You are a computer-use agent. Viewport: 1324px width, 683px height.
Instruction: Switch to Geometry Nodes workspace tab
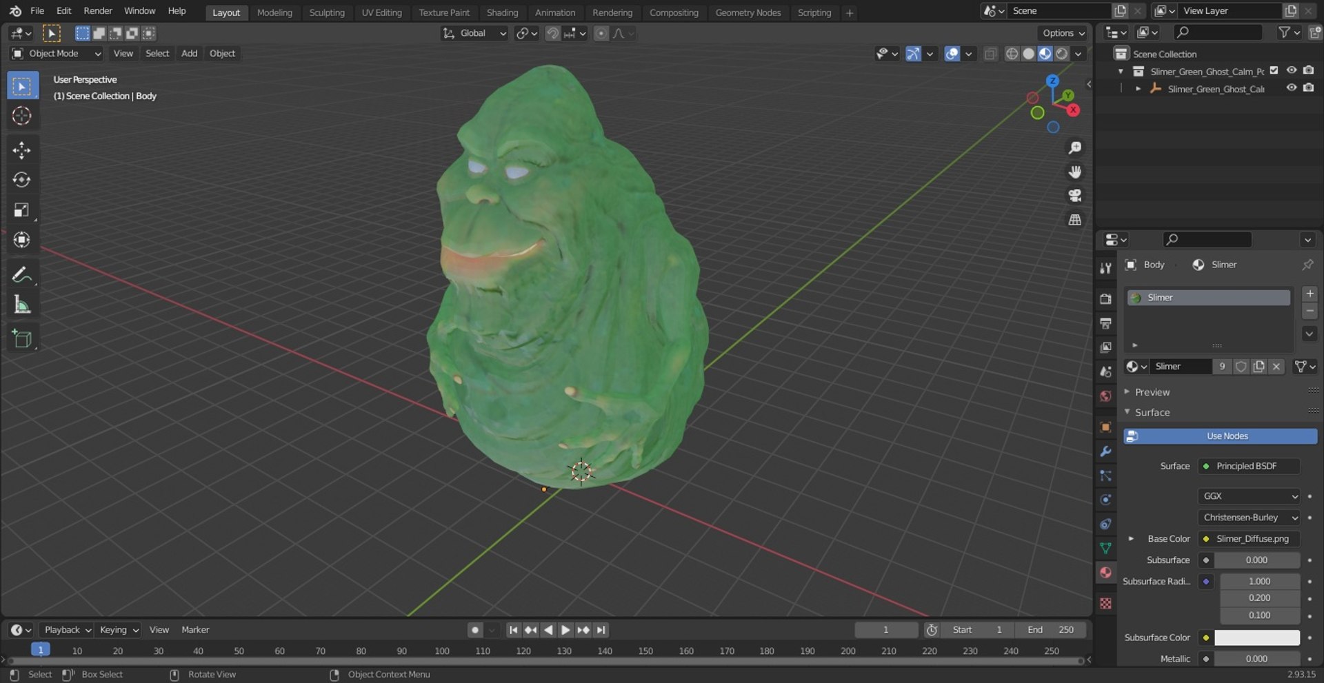(748, 12)
